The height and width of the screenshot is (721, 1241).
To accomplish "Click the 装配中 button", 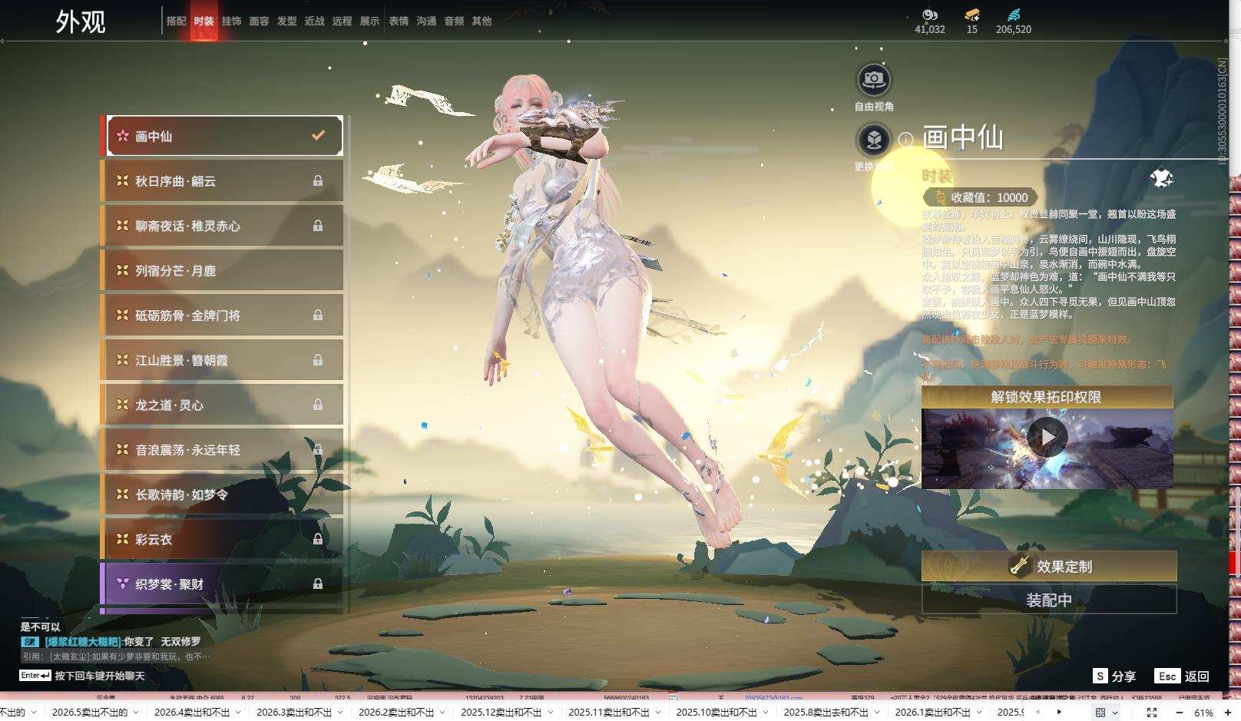I will [x=1049, y=600].
